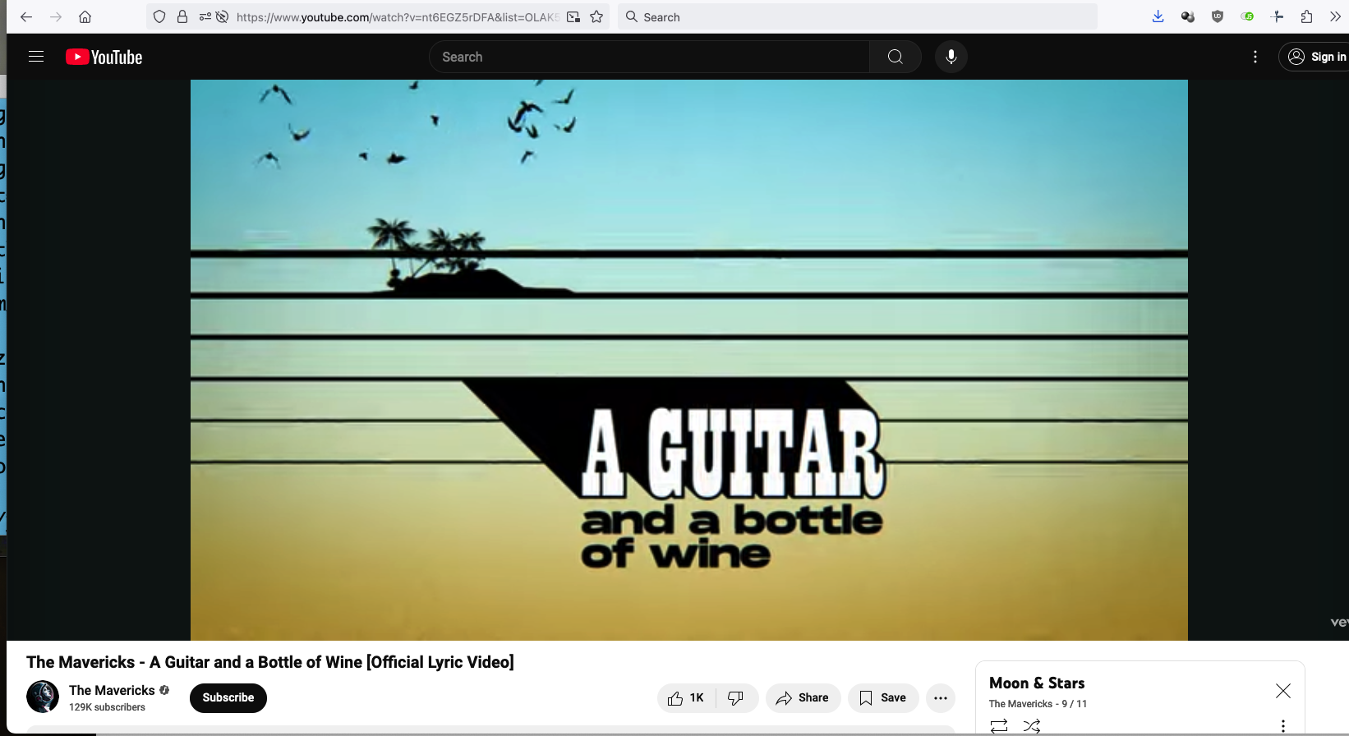1349x736 pixels.
Task: Open the Moon & Stars playlist title
Action: (1037, 683)
